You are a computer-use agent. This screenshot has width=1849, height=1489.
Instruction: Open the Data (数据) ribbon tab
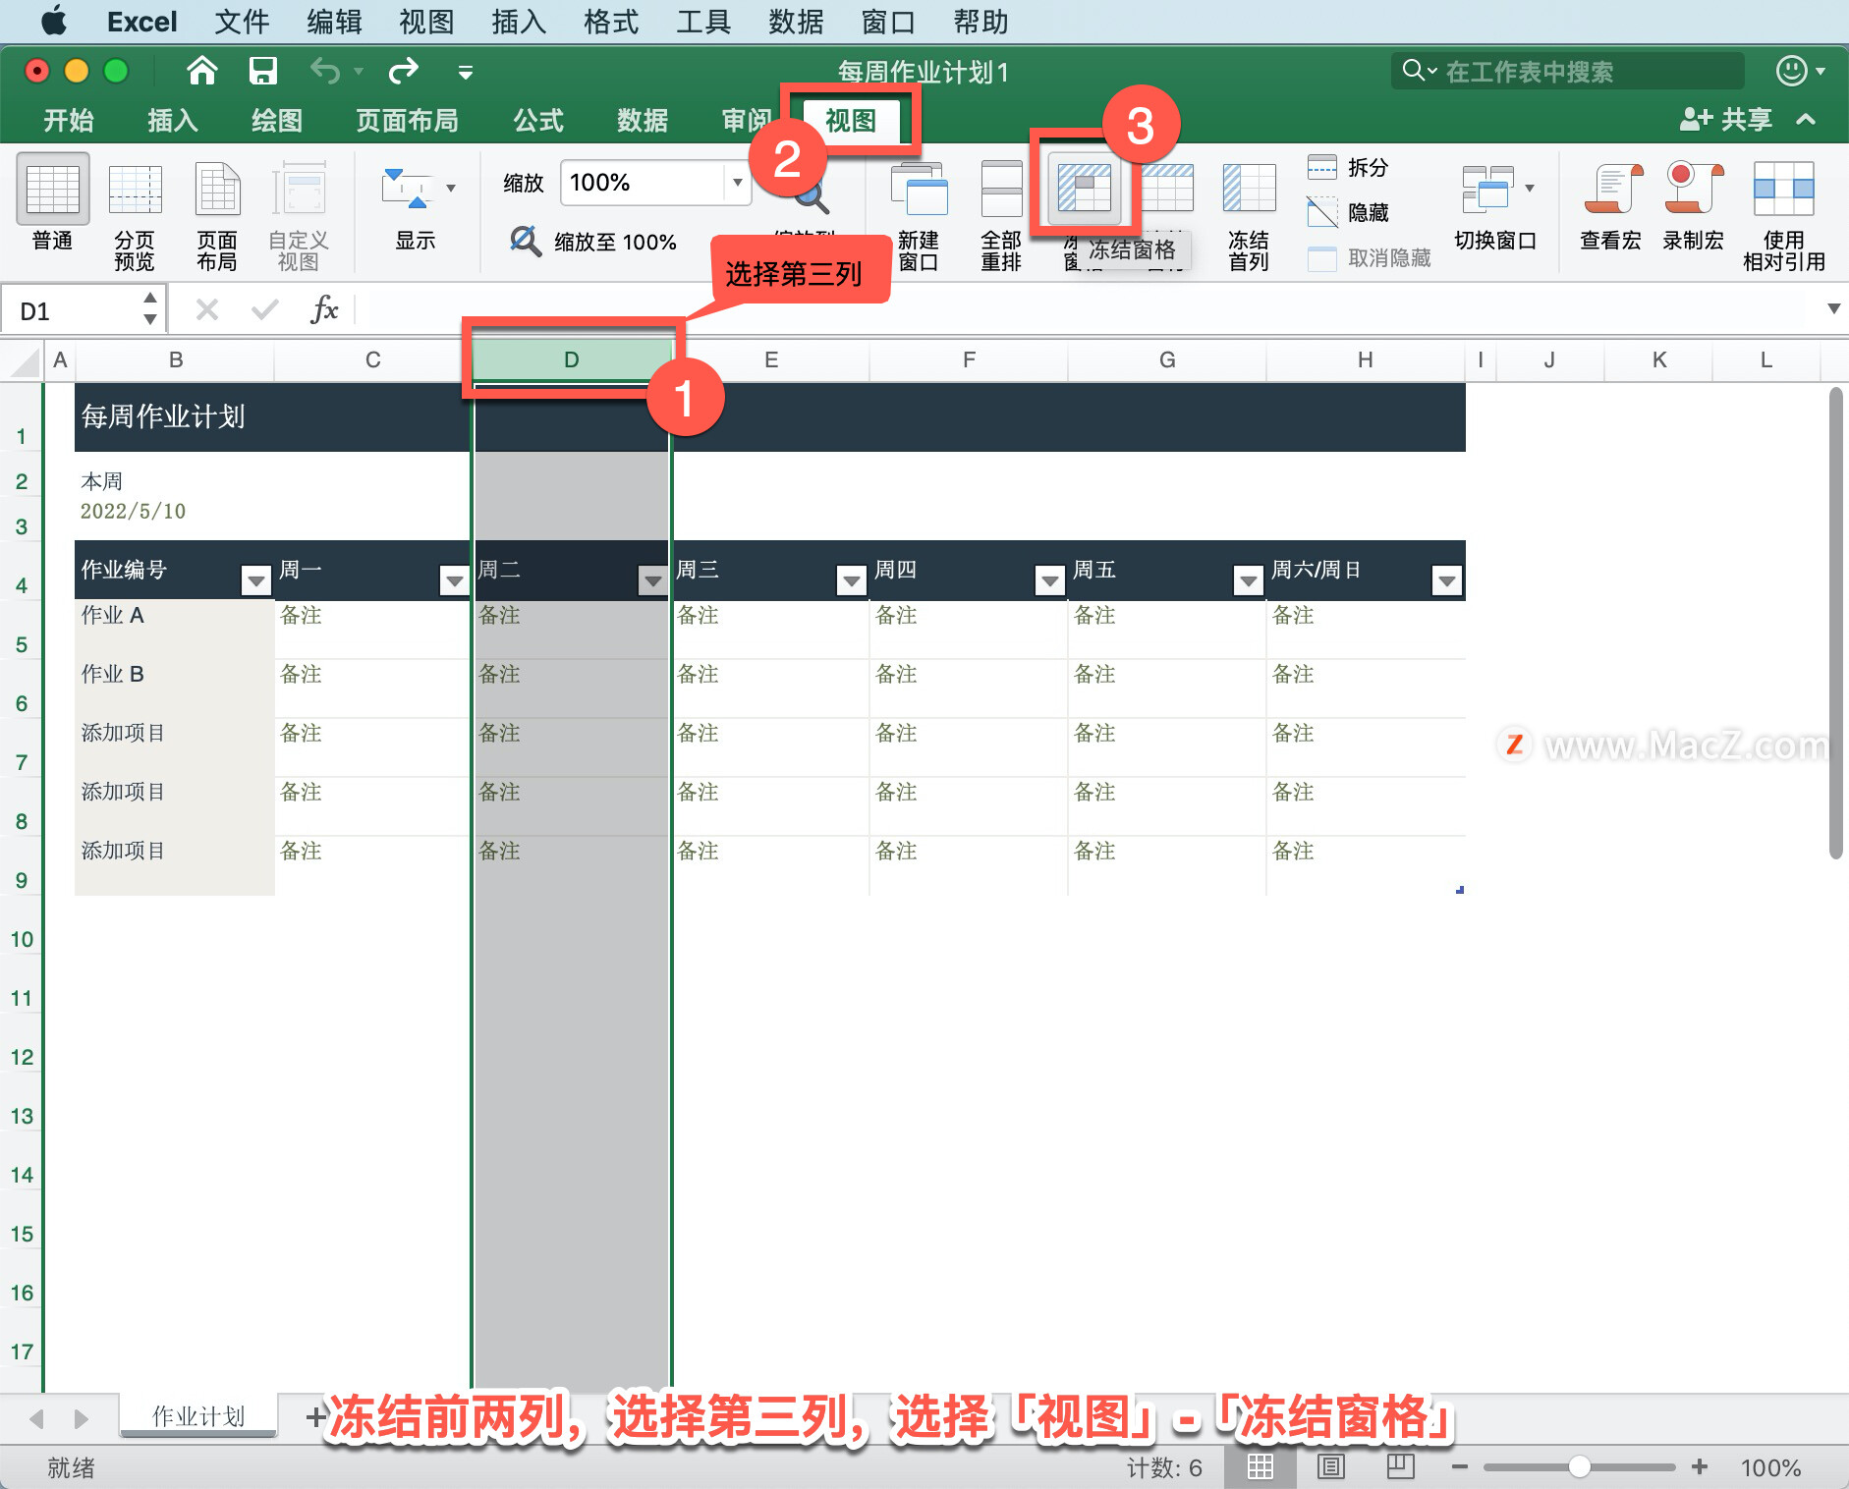click(643, 120)
